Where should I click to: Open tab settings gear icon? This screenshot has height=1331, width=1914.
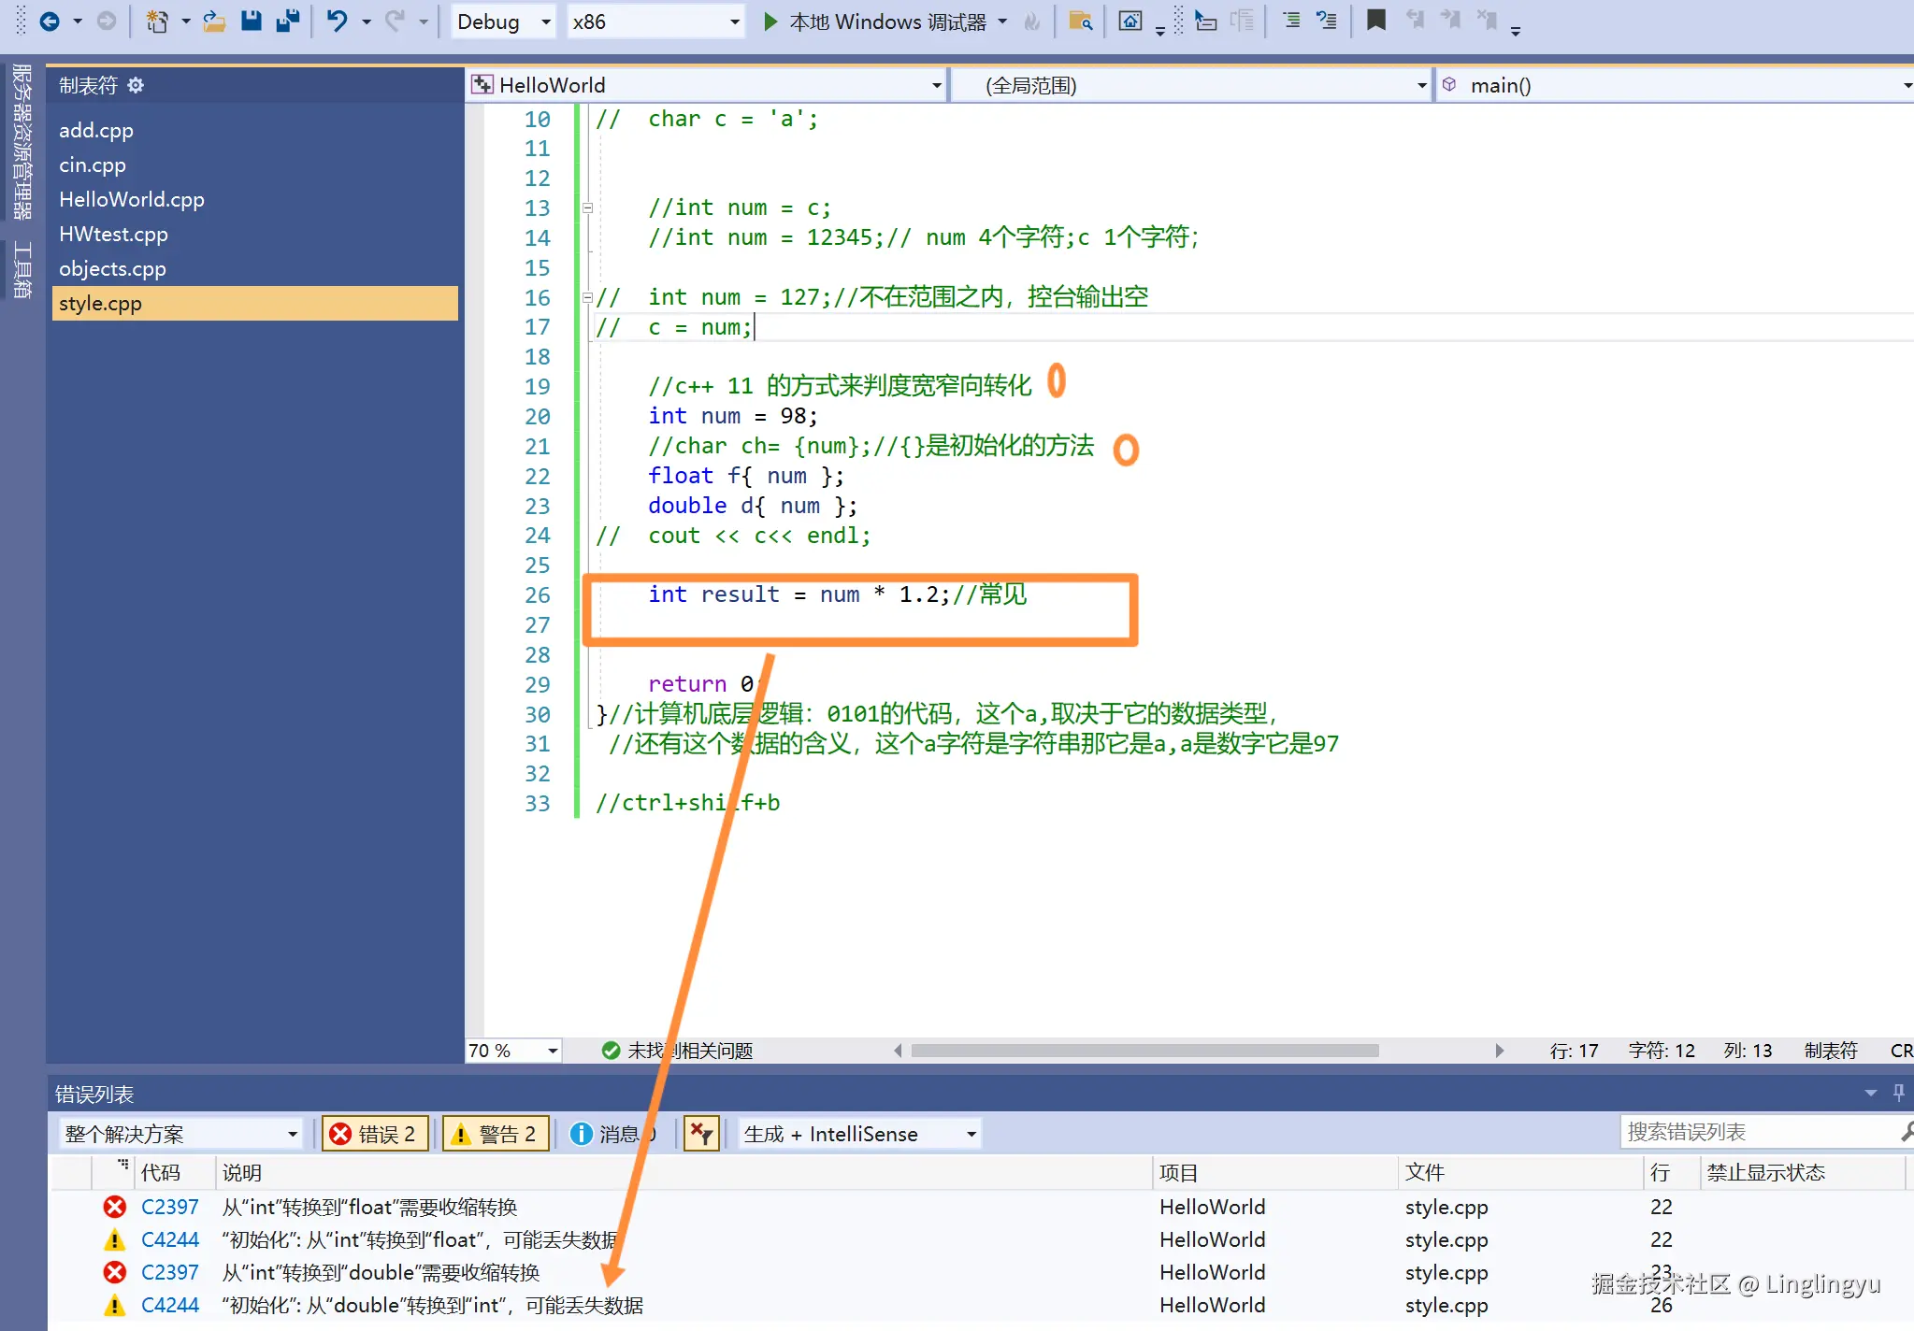tap(136, 85)
